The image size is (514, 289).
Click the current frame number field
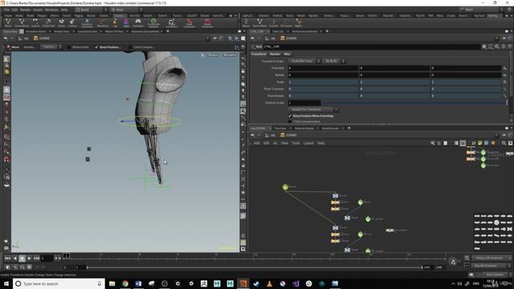(47, 258)
